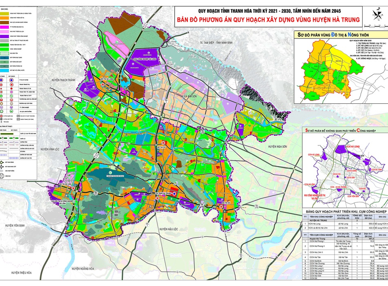The height and width of the screenshot is (286, 388).
Task: Click the 'Quy hoạch tỉnh Thanh Hóa thời kỳ 2021 - 2030' heading
Action: pos(269,11)
